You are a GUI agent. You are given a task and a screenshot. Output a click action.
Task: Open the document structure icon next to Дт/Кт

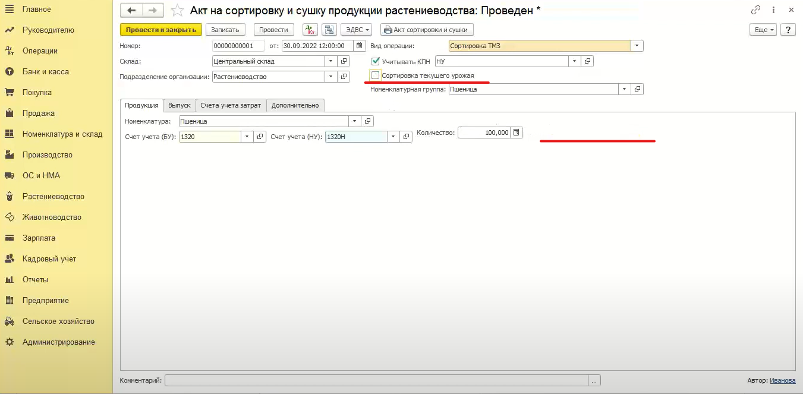(x=329, y=30)
